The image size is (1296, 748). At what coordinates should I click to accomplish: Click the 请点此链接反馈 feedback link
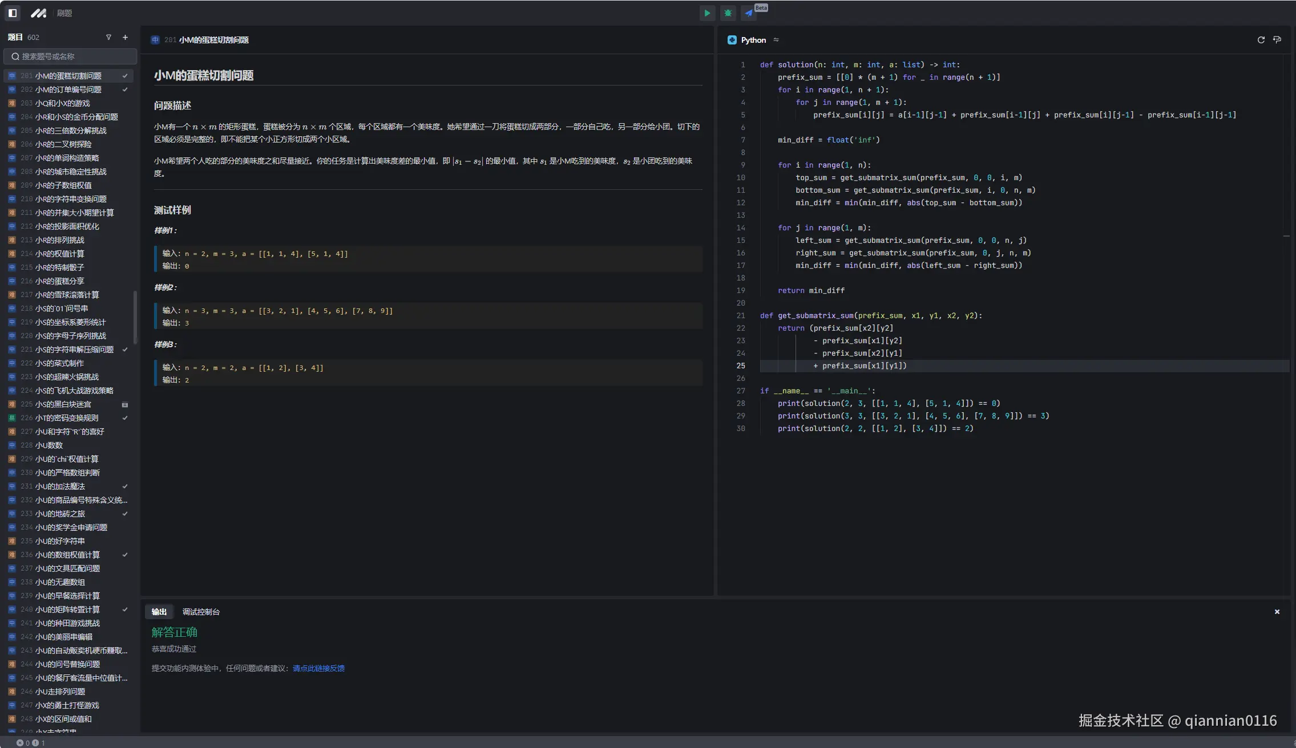click(318, 668)
